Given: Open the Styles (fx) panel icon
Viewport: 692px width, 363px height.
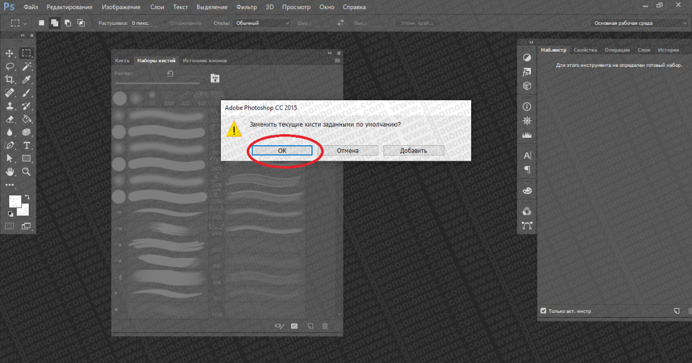Looking at the screenshot, I should 526,73.
